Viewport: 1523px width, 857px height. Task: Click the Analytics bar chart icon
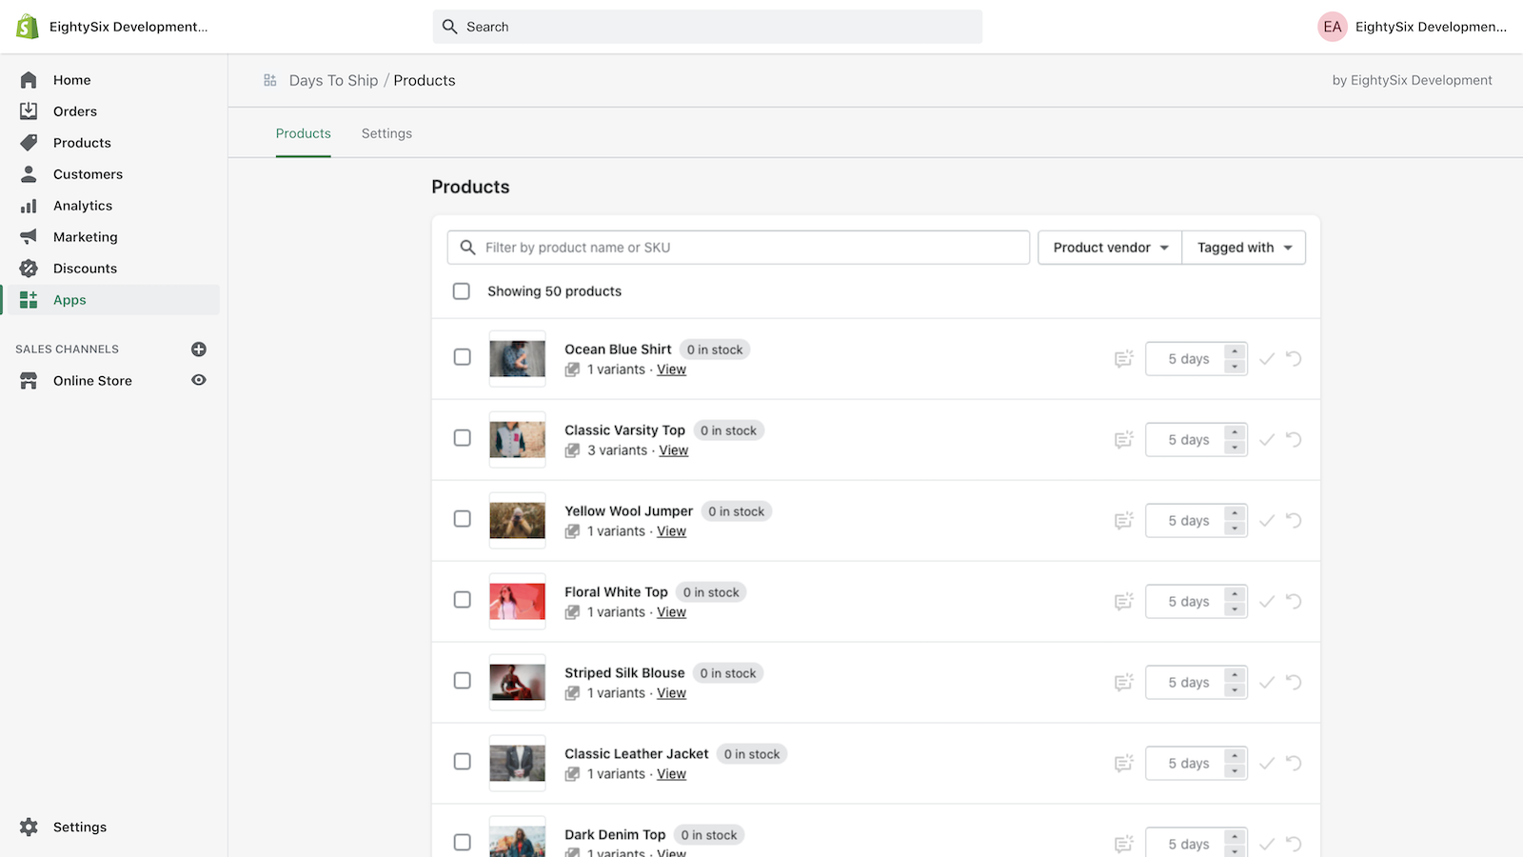[x=29, y=206]
